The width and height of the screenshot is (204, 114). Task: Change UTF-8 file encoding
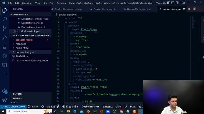(x=119, y=107)
